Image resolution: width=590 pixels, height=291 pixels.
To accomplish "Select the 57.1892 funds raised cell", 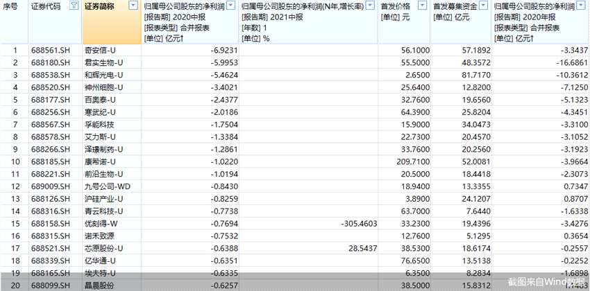I will (476, 50).
